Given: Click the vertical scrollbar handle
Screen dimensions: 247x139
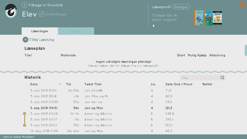Looking at the screenshot, I should coord(246,51).
